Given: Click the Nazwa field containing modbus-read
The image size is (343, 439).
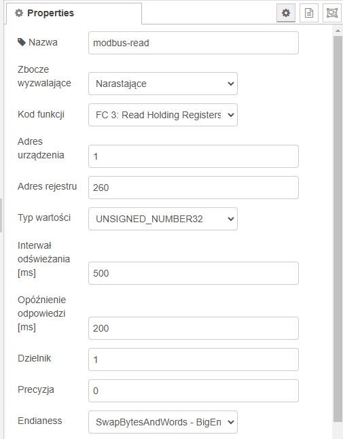Looking at the screenshot, I should coord(194,43).
